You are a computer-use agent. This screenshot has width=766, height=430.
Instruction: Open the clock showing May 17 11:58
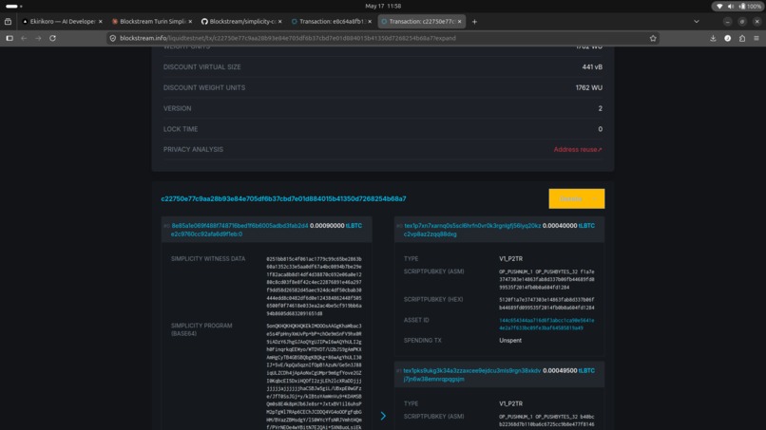tap(383, 6)
